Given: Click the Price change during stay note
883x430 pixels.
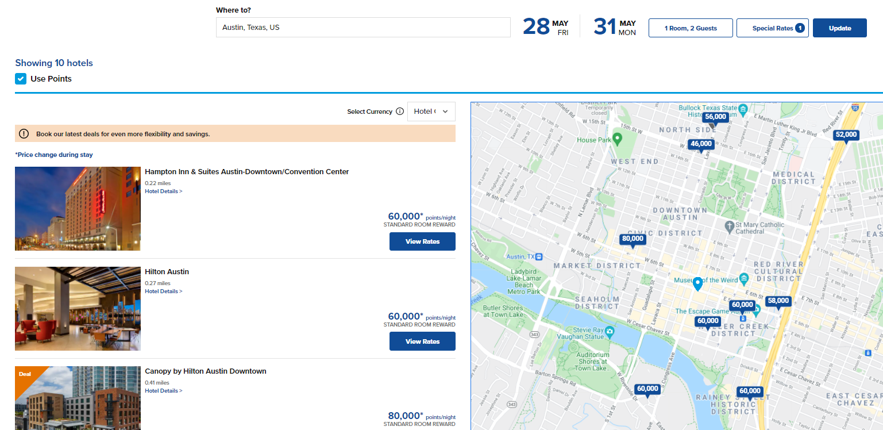Looking at the screenshot, I should pyautogui.click(x=54, y=155).
